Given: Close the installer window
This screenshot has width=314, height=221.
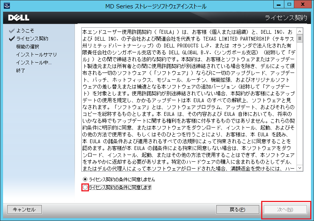Looking at the screenshot, I should click(x=303, y=5).
